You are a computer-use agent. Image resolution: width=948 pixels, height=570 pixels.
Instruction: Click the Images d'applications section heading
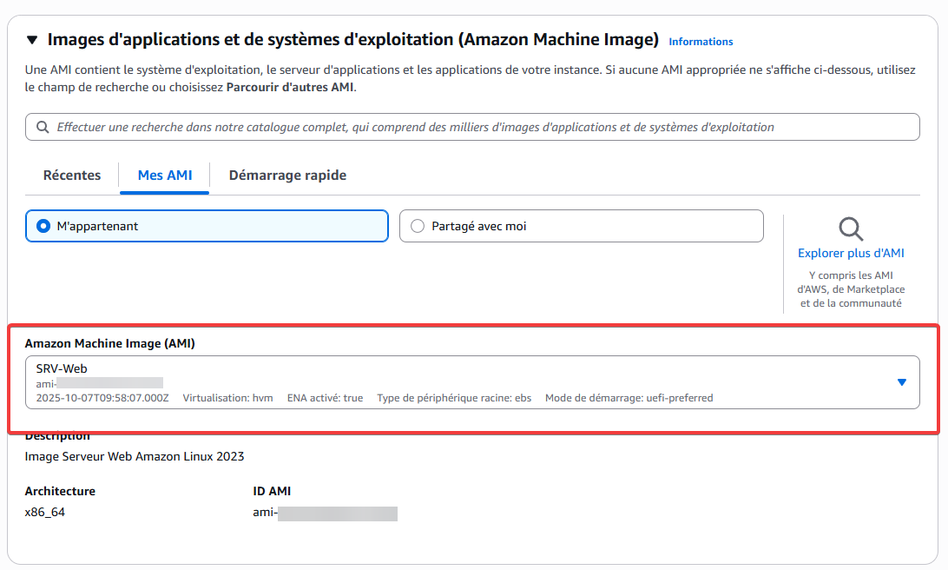pos(352,40)
